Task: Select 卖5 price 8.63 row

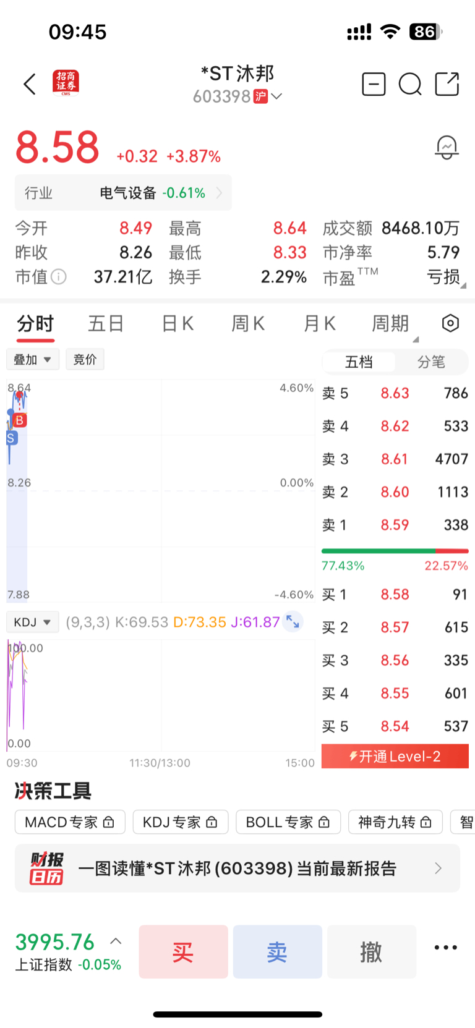Action: (395, 393)
